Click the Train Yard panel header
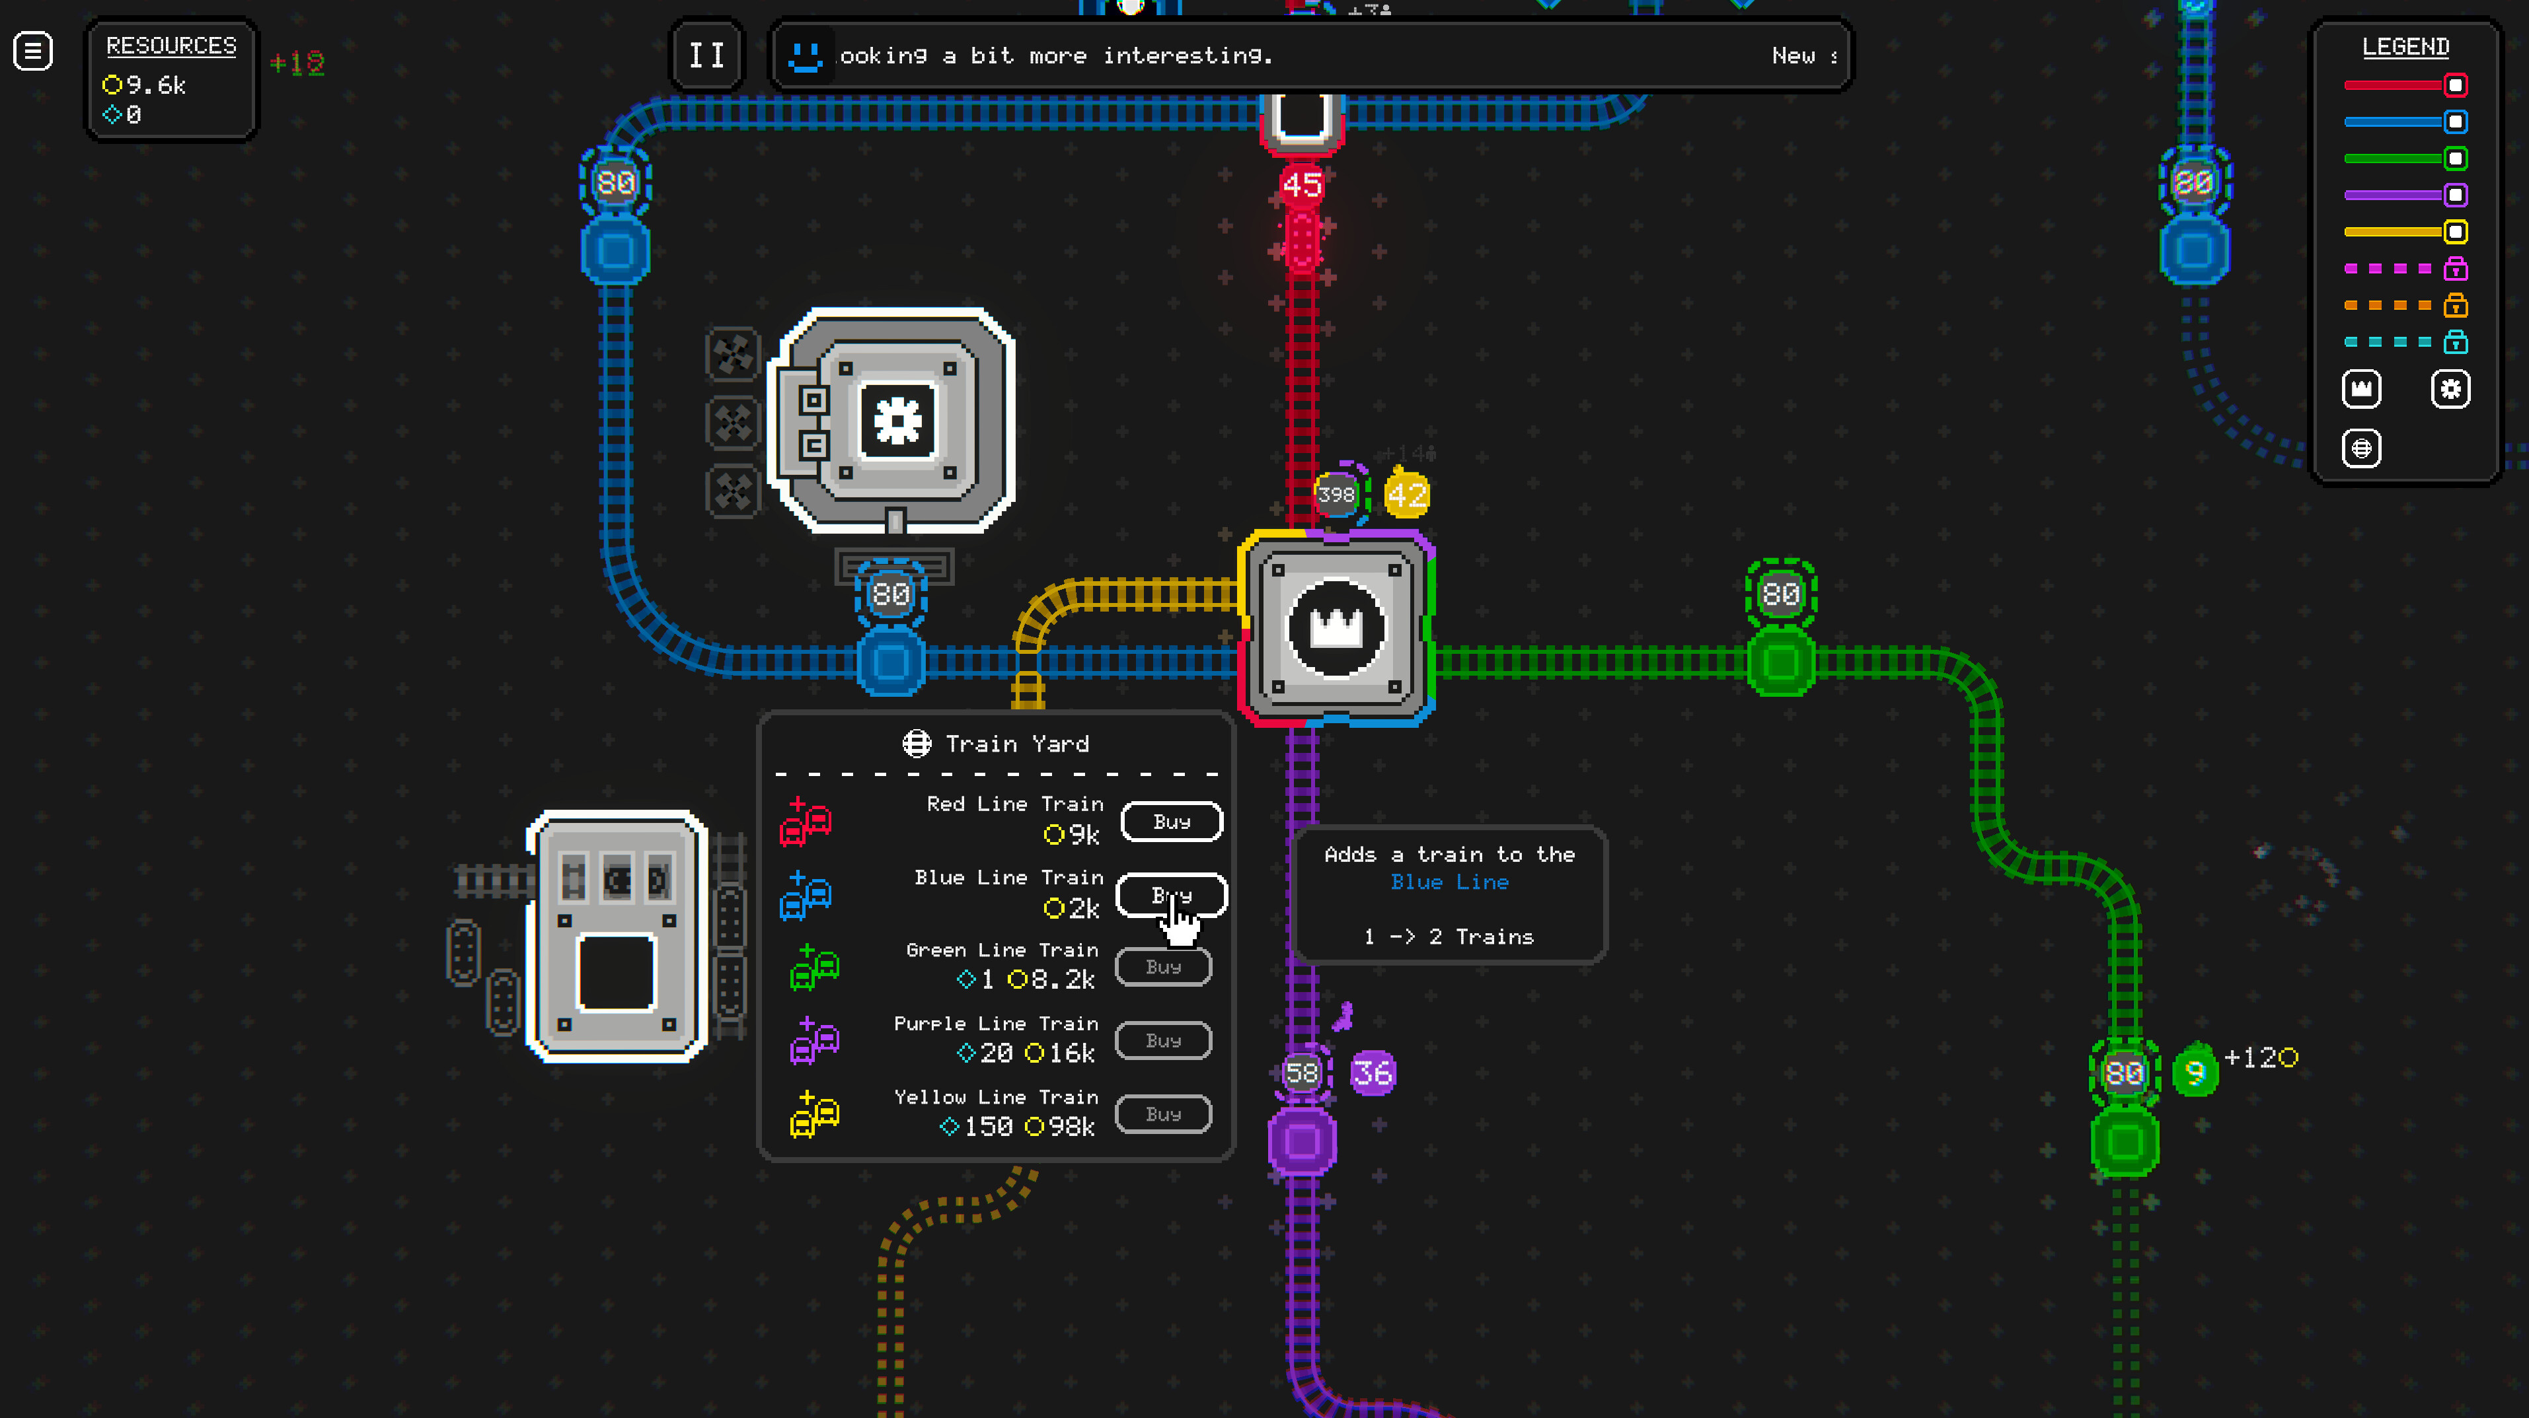The height and width of the screenshot is (1418, 2529). tap(995, 744)
